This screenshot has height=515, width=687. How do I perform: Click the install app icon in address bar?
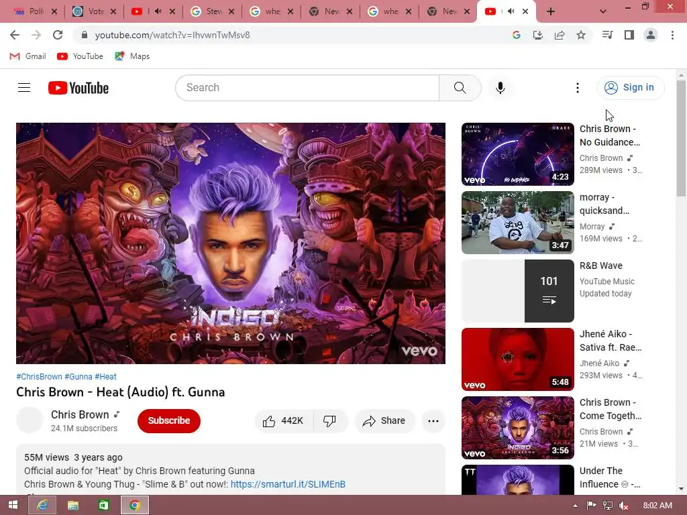click(x=538, y=35)
